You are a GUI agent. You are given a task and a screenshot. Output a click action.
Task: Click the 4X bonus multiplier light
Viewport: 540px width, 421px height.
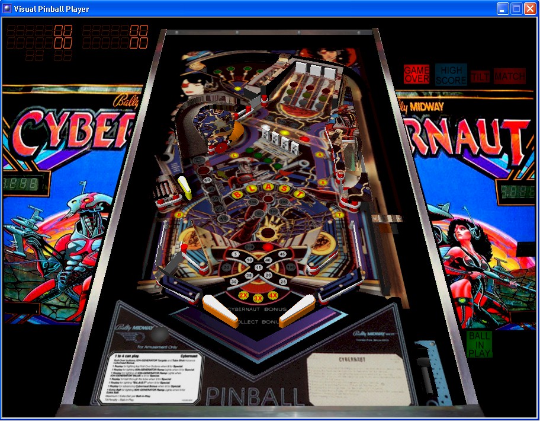(273, 295)
